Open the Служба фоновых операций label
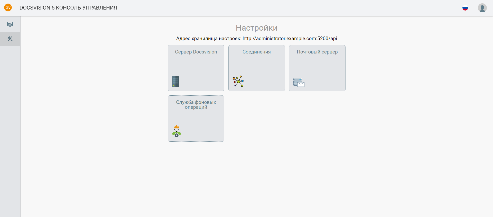This screenshot has width=493, height=217. click(x=196, y=105)
